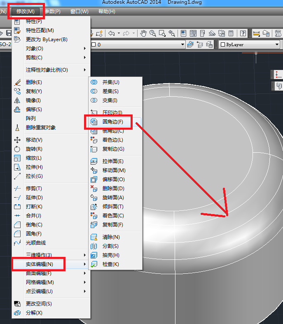Select the 实体编辑(N) menu entry
Screen dimensions: 283x324
[x=51, y=264]
